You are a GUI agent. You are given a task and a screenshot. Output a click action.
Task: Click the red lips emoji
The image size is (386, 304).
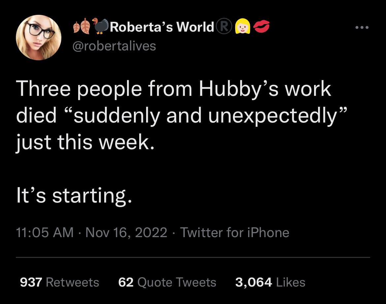[261, 27]
